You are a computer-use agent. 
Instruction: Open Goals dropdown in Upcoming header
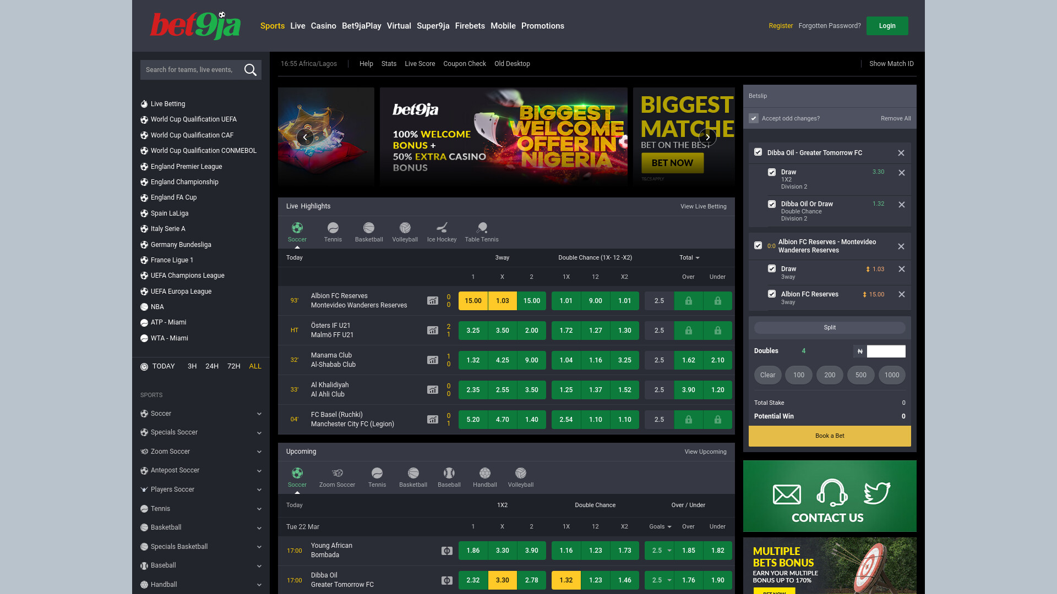[660, 526]
